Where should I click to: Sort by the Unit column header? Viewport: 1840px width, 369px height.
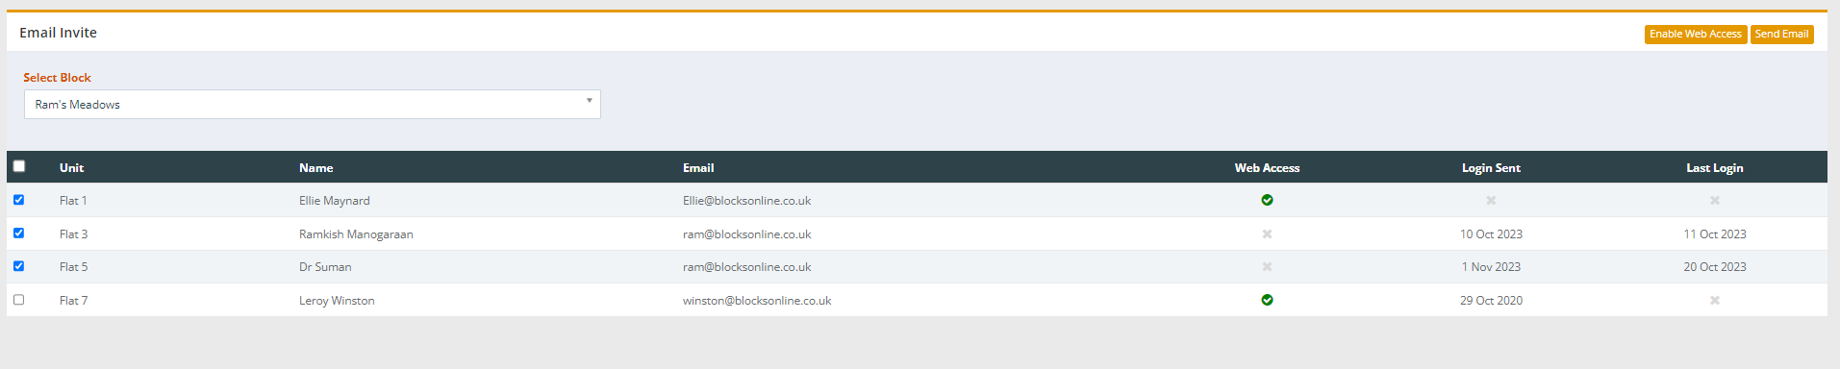71,167
